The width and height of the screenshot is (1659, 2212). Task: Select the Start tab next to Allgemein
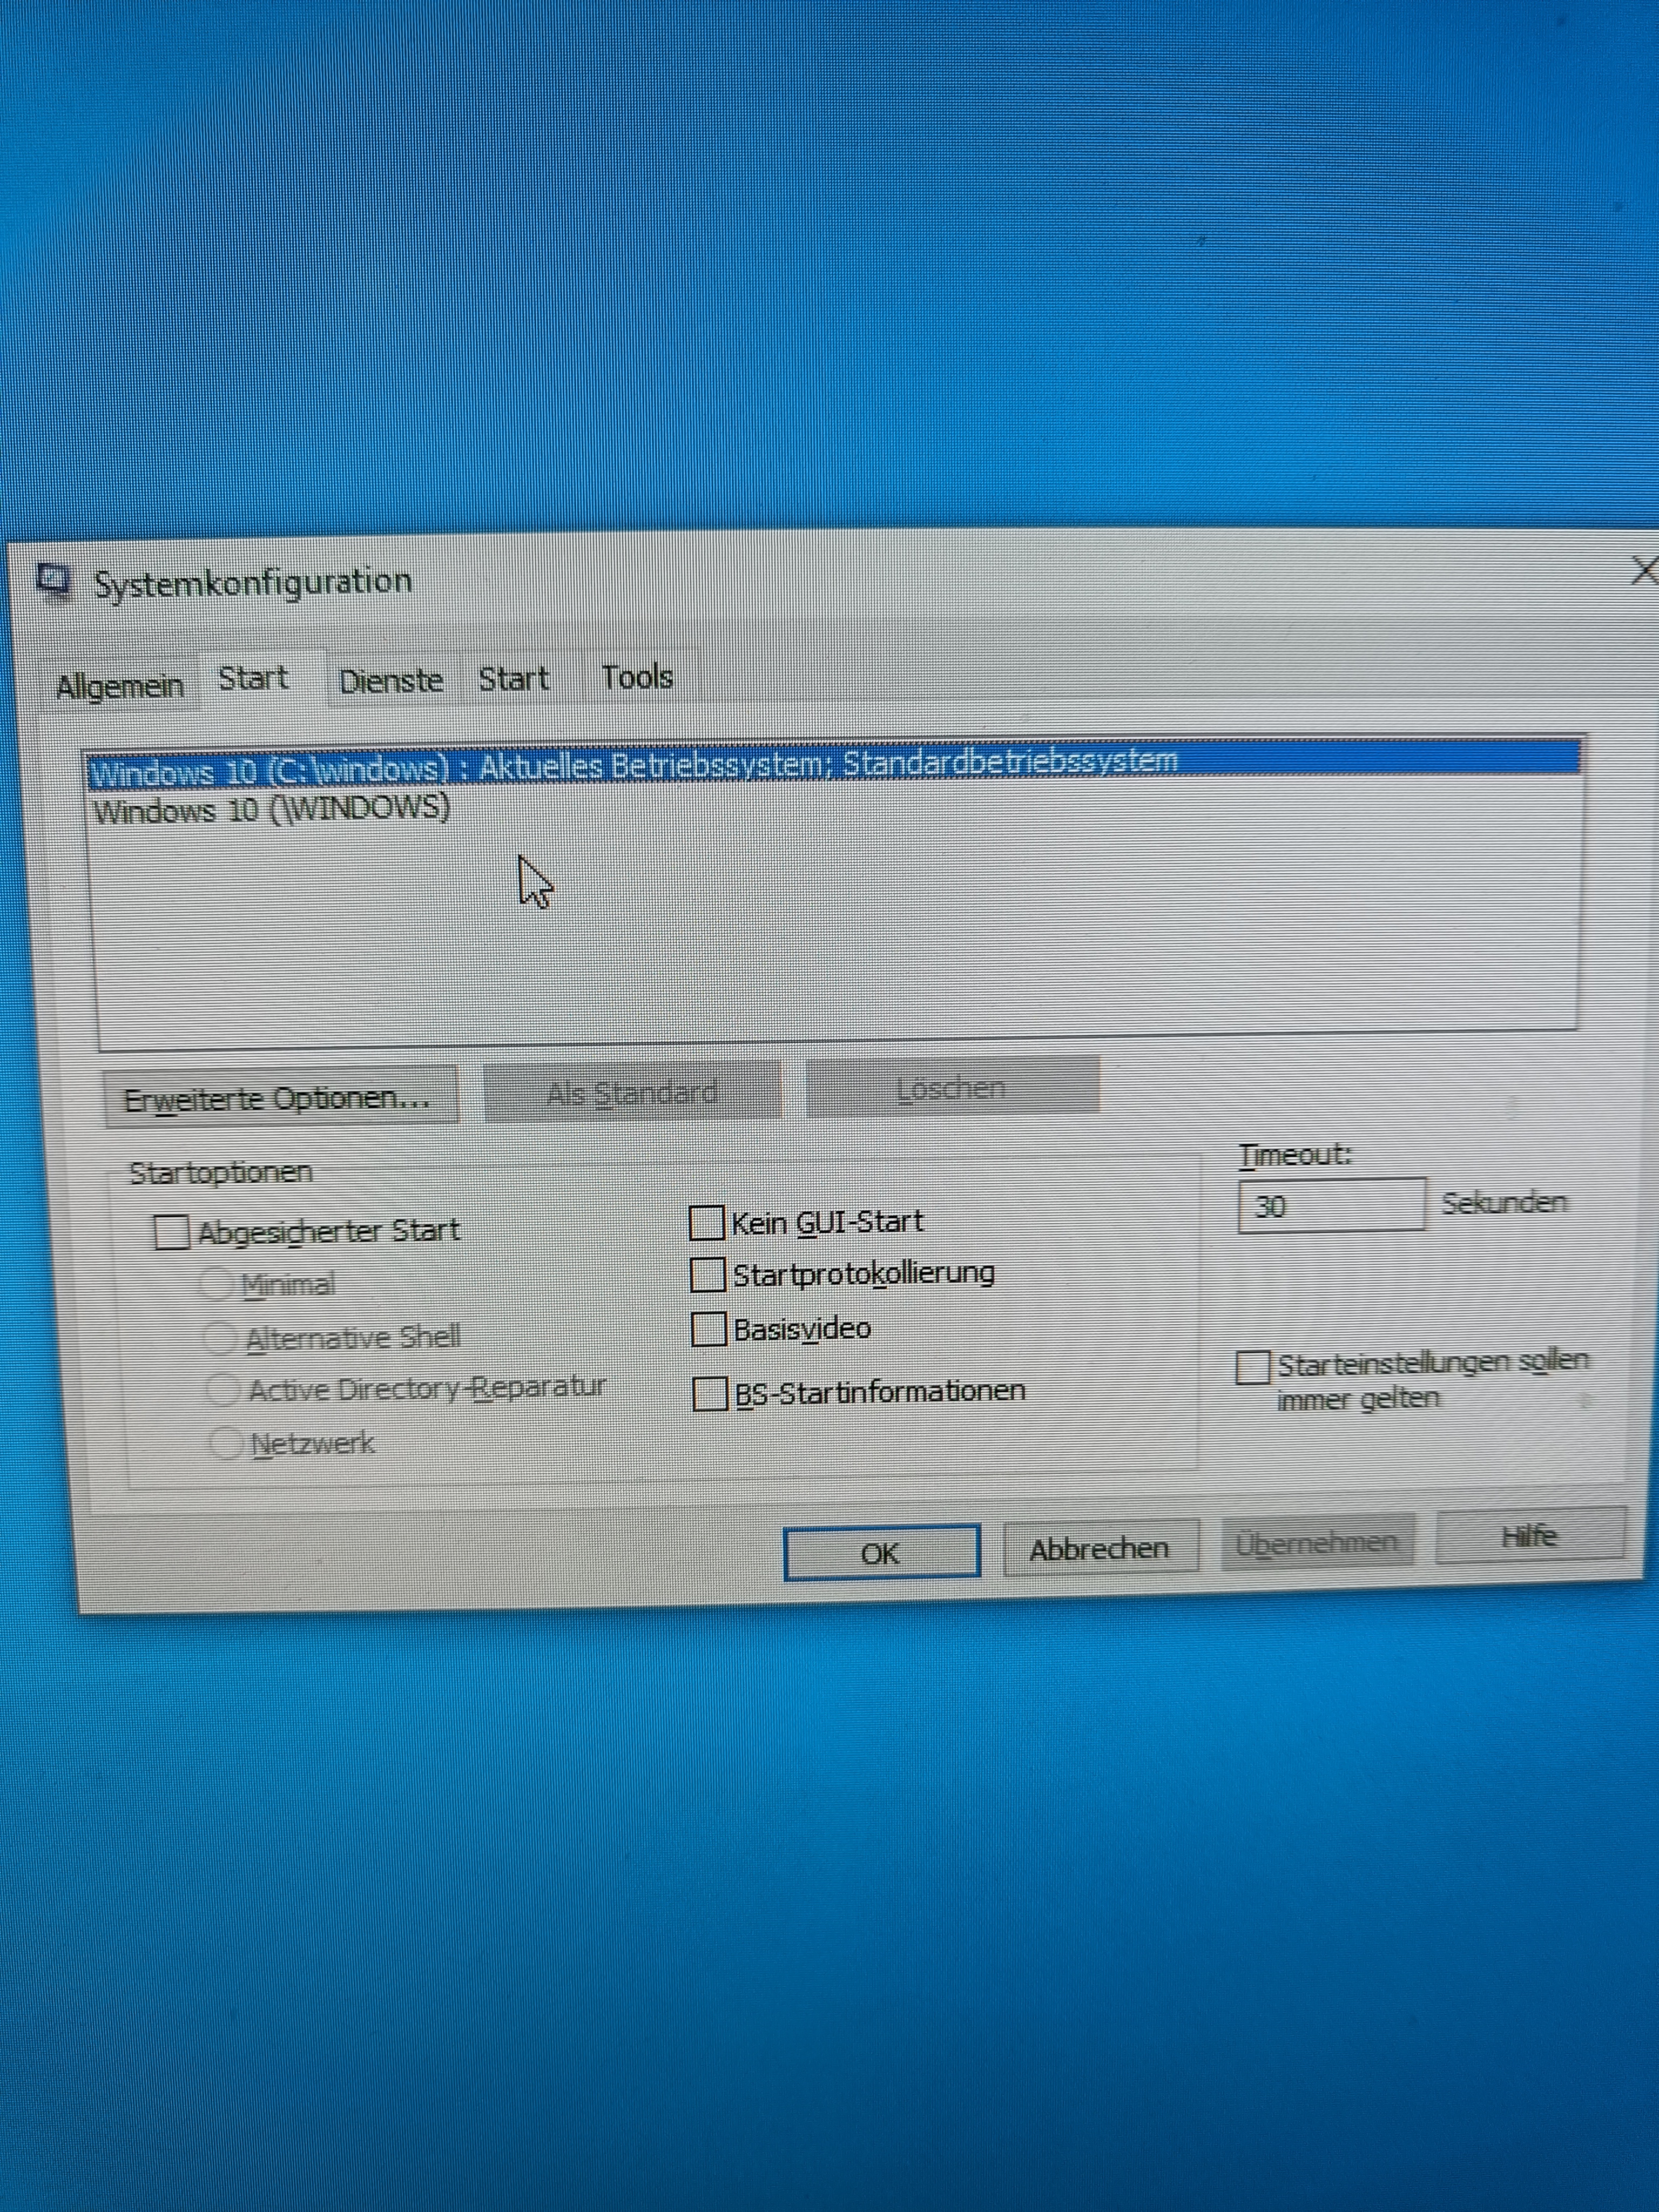point(254,679)
